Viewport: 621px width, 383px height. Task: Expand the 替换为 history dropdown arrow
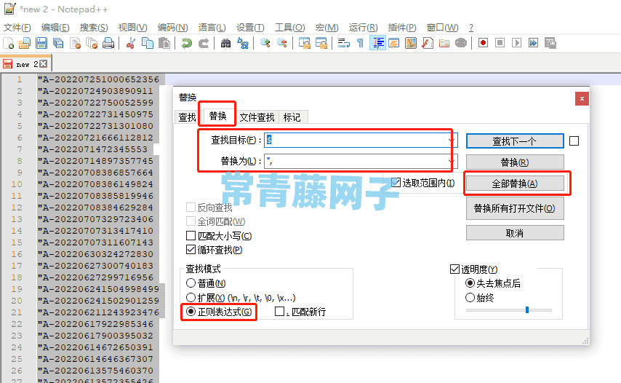[x=452, y=161]
